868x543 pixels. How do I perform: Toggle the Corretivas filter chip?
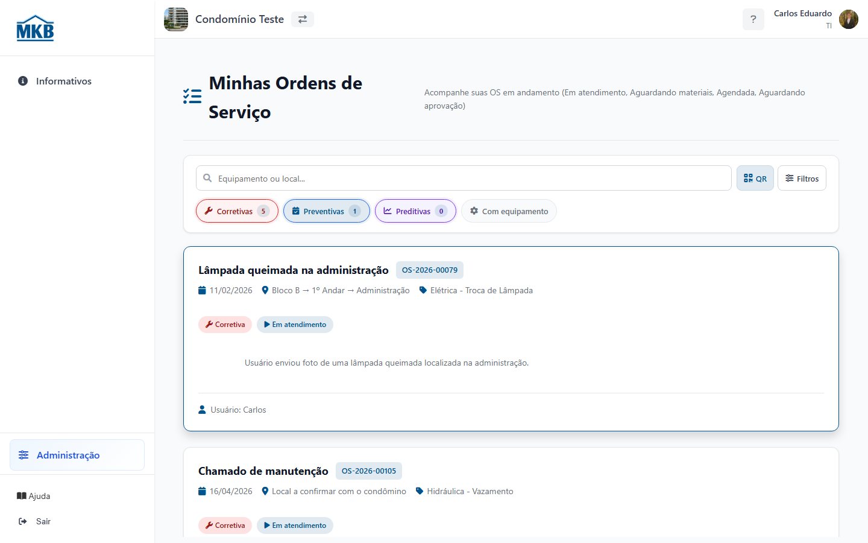237,211
